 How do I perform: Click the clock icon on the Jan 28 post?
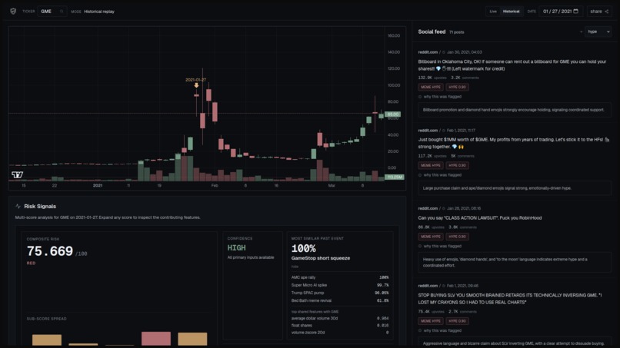point(444,208)
